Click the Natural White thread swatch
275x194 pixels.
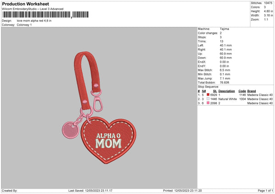pyautogui.click(x=208, y=99)
